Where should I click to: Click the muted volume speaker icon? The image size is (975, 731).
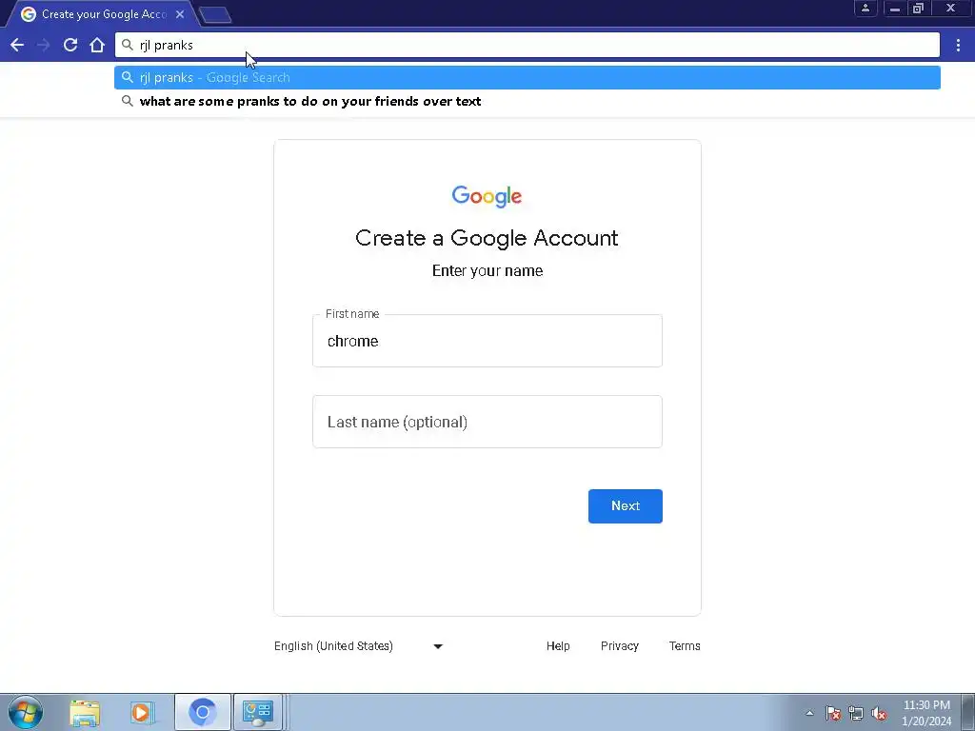[x=879, y=713]
